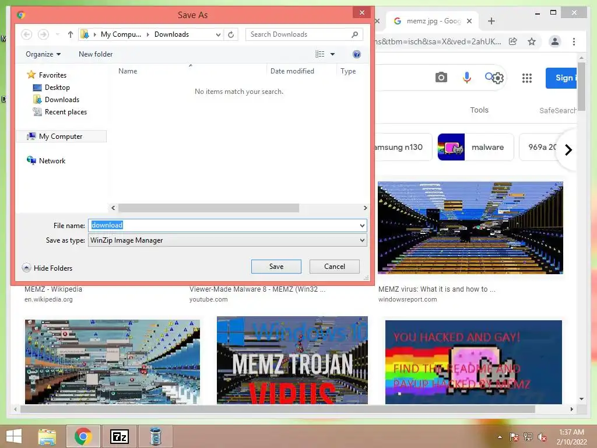597x448 pixels.
Task: Collapse folders with Hide Folders
Action: pos(47,268)
